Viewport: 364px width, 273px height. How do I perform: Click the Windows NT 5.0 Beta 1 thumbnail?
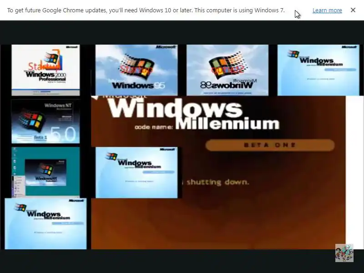[45, 121]
